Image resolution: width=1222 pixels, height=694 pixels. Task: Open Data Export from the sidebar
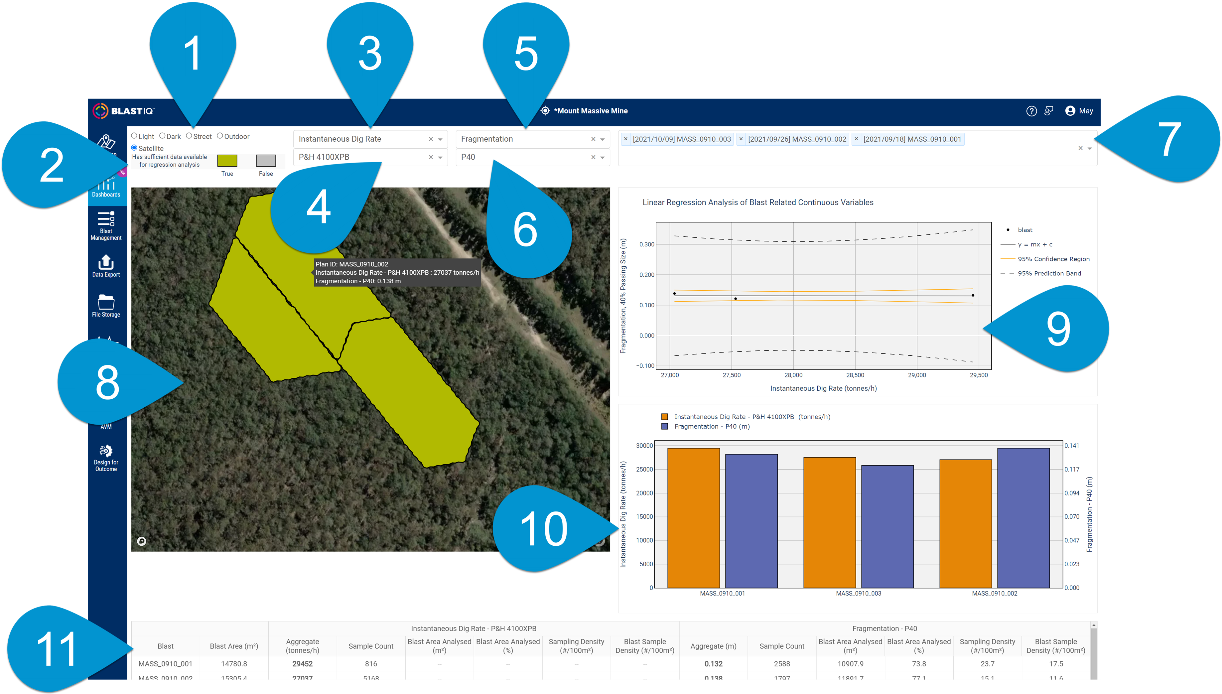(106, 266)
